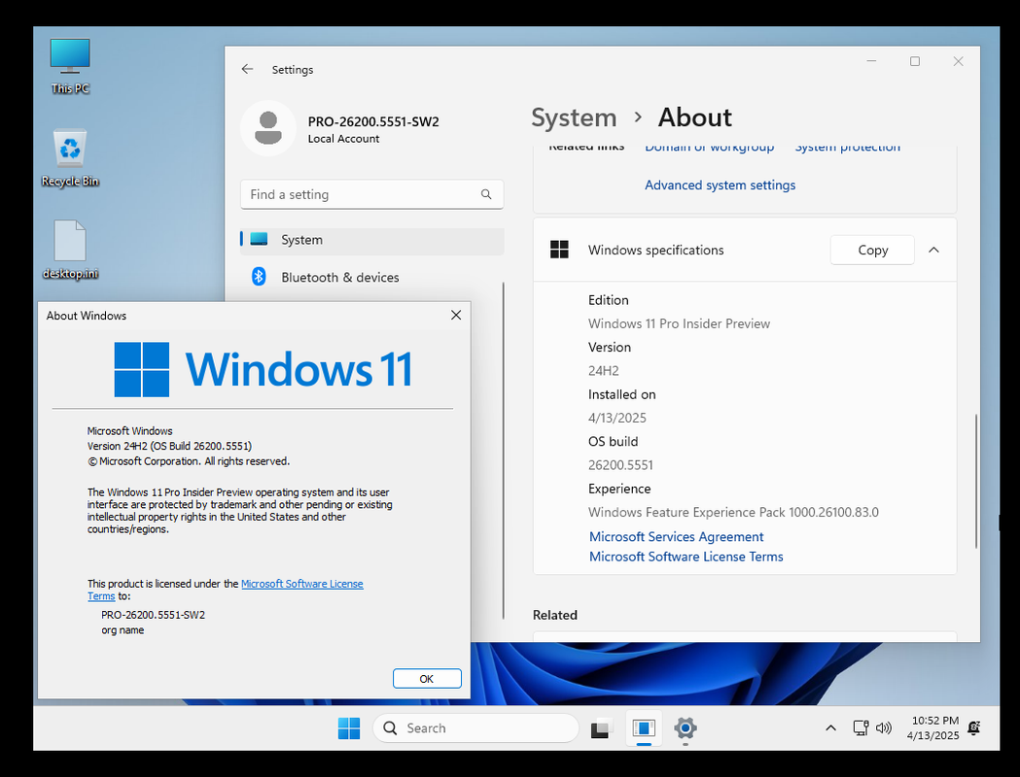Open Task View on taskbar

(602, 728)
